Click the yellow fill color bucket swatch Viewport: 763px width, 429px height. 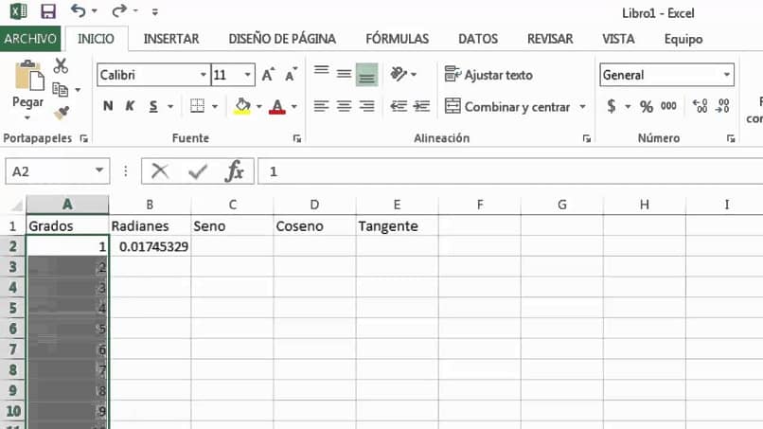(x=242, y=106)
